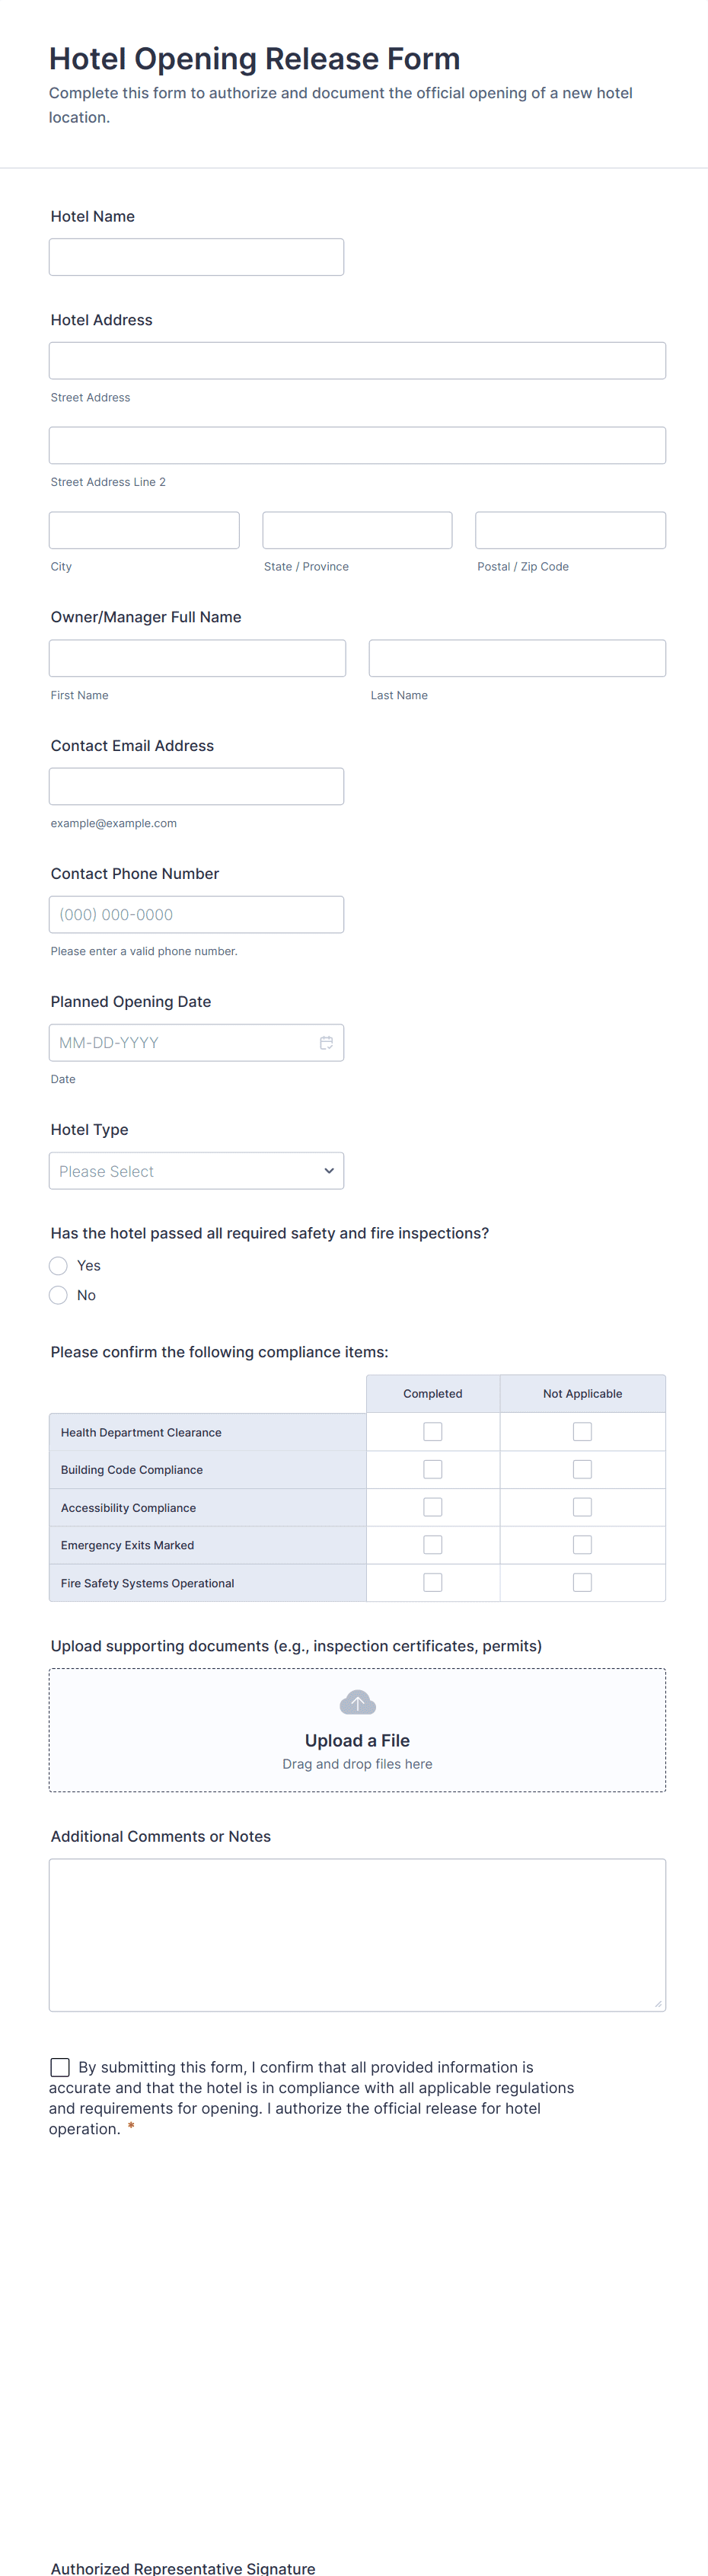Image resolution: width=708 pixels, height=2576 pixels.
Task: Open the Hotel Type dropdown
Action: (196, 1170)
